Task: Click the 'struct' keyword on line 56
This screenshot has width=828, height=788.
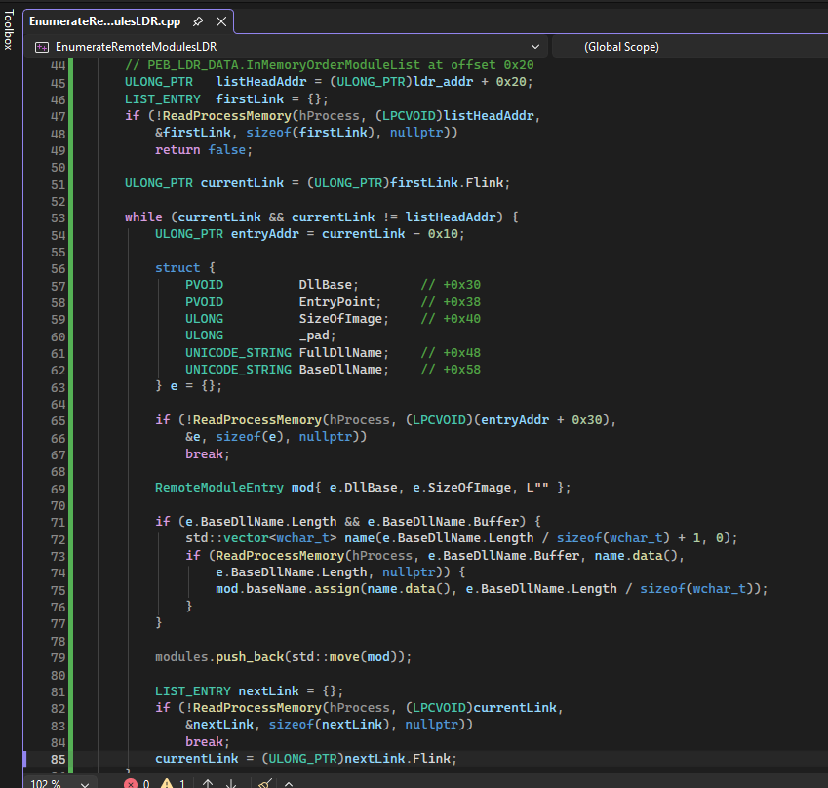Action: (x=177, y=268)
